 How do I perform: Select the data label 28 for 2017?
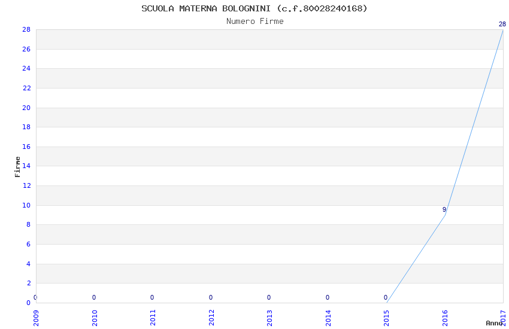click(502, 25)
